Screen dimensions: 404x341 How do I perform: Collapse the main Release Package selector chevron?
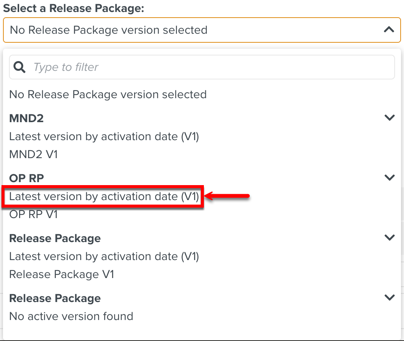[389, 30]
